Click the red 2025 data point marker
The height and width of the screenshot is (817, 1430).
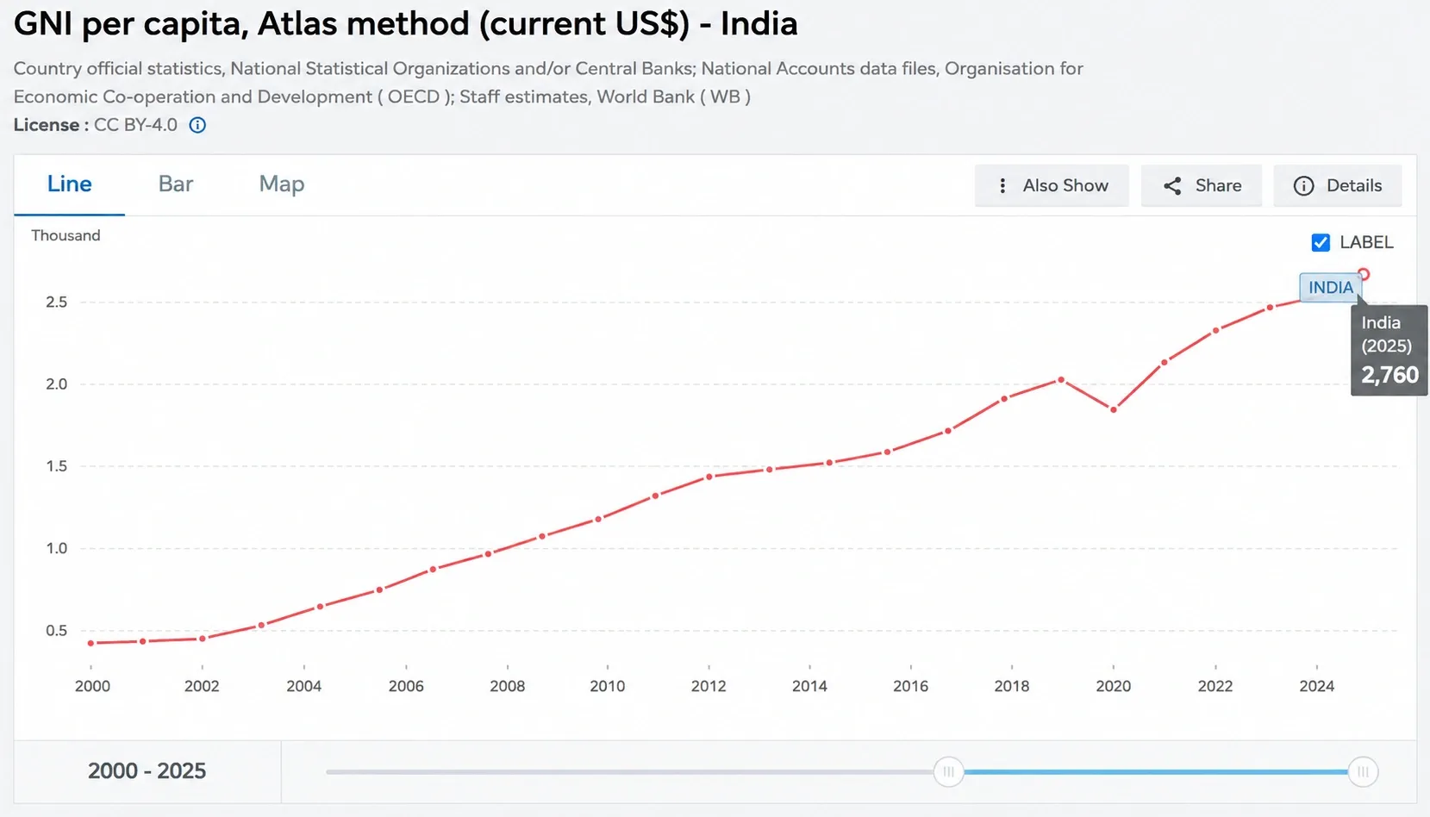(x=1363, y=275)
